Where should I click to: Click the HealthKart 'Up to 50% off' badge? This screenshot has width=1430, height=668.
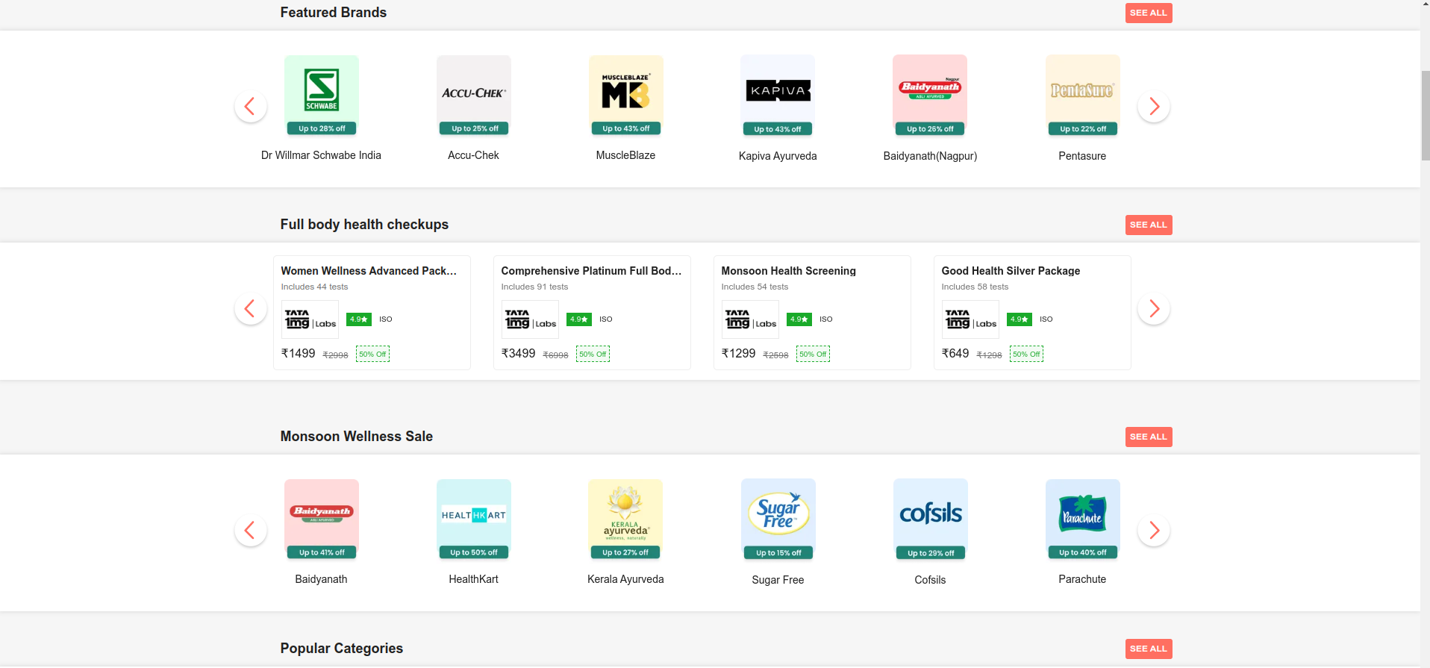coord(474,552)
